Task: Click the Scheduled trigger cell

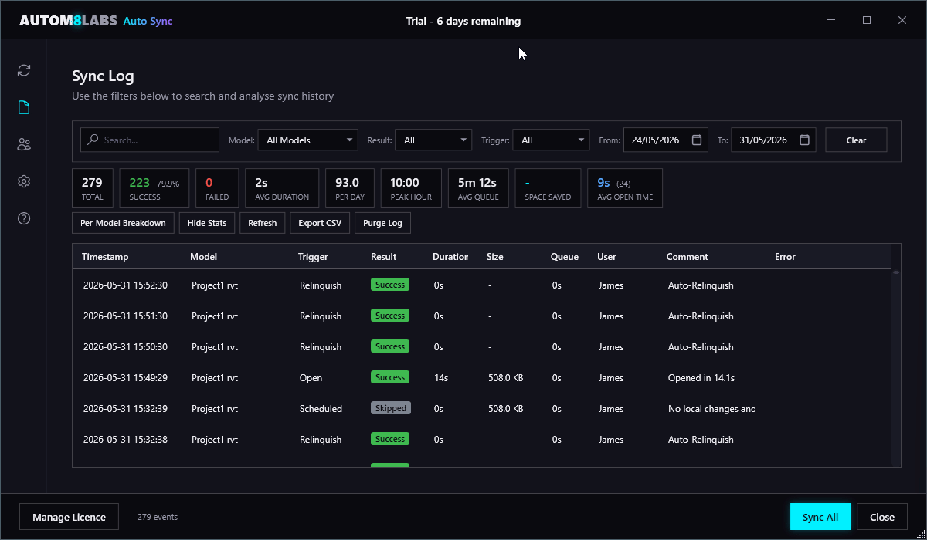Action: point(321,409)
